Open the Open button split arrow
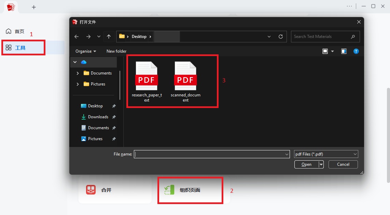This screenshot has height=215, width=390. (321, 164)
